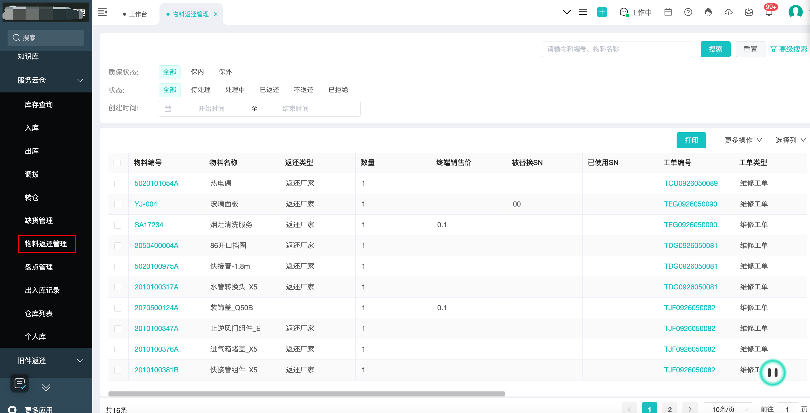Open the 更多操作 dropdown
This screenshot has height=413, width=810.
743,140
